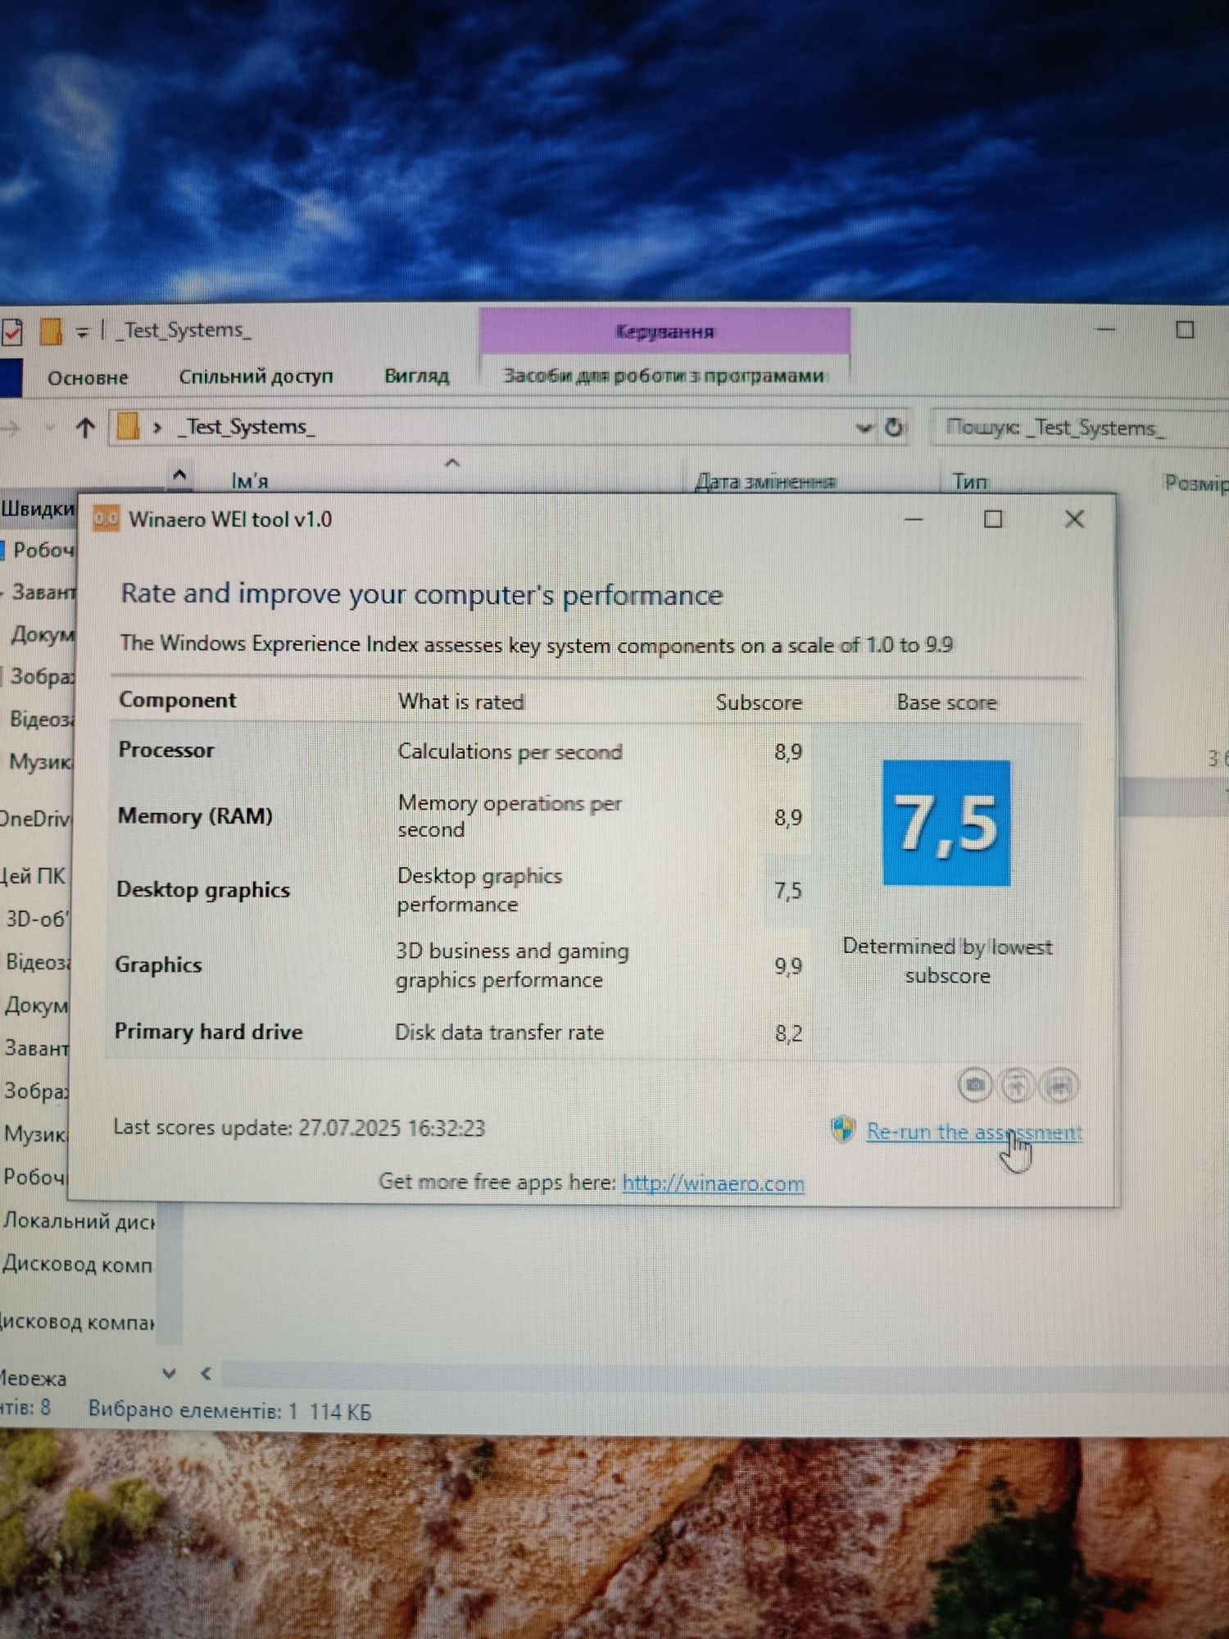Minimize the Winaero WEI tool window
Viewport: 1229px width, 1639px height.
point(914,520)
